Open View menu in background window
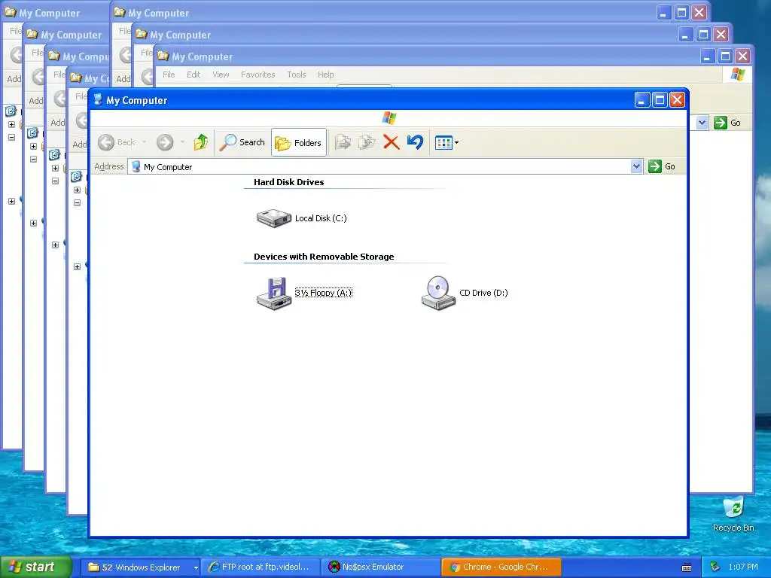 [221, 75]
